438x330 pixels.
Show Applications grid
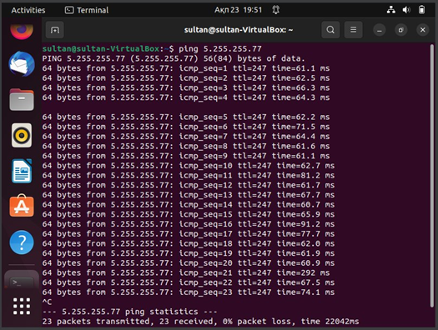pyautogui.click(x=22, y=306)
